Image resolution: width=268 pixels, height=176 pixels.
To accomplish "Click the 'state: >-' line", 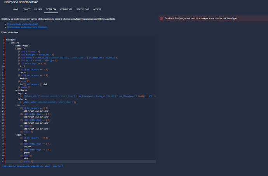I will [x=21, y=49].
